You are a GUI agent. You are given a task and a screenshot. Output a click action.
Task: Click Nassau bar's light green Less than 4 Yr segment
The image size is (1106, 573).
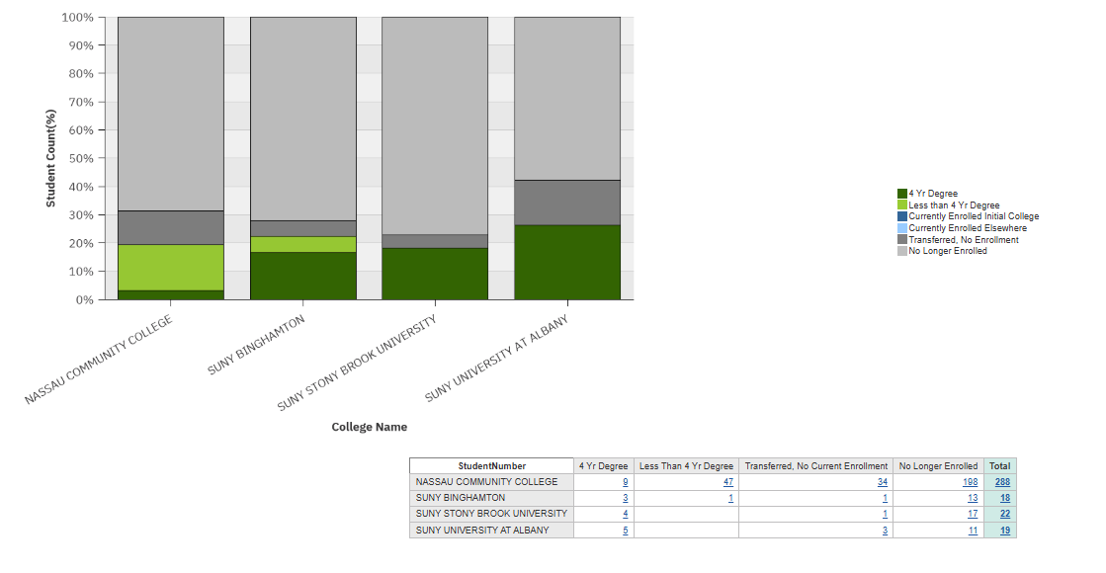pos(171,268)
